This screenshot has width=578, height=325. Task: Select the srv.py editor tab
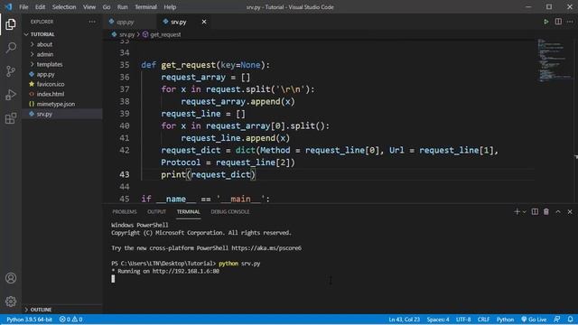coord(184,22)
